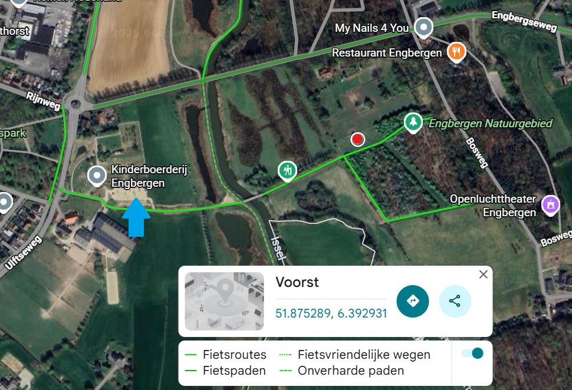Click the Issel river label
This screenshot has width=572, height=390.
(278, 248)
